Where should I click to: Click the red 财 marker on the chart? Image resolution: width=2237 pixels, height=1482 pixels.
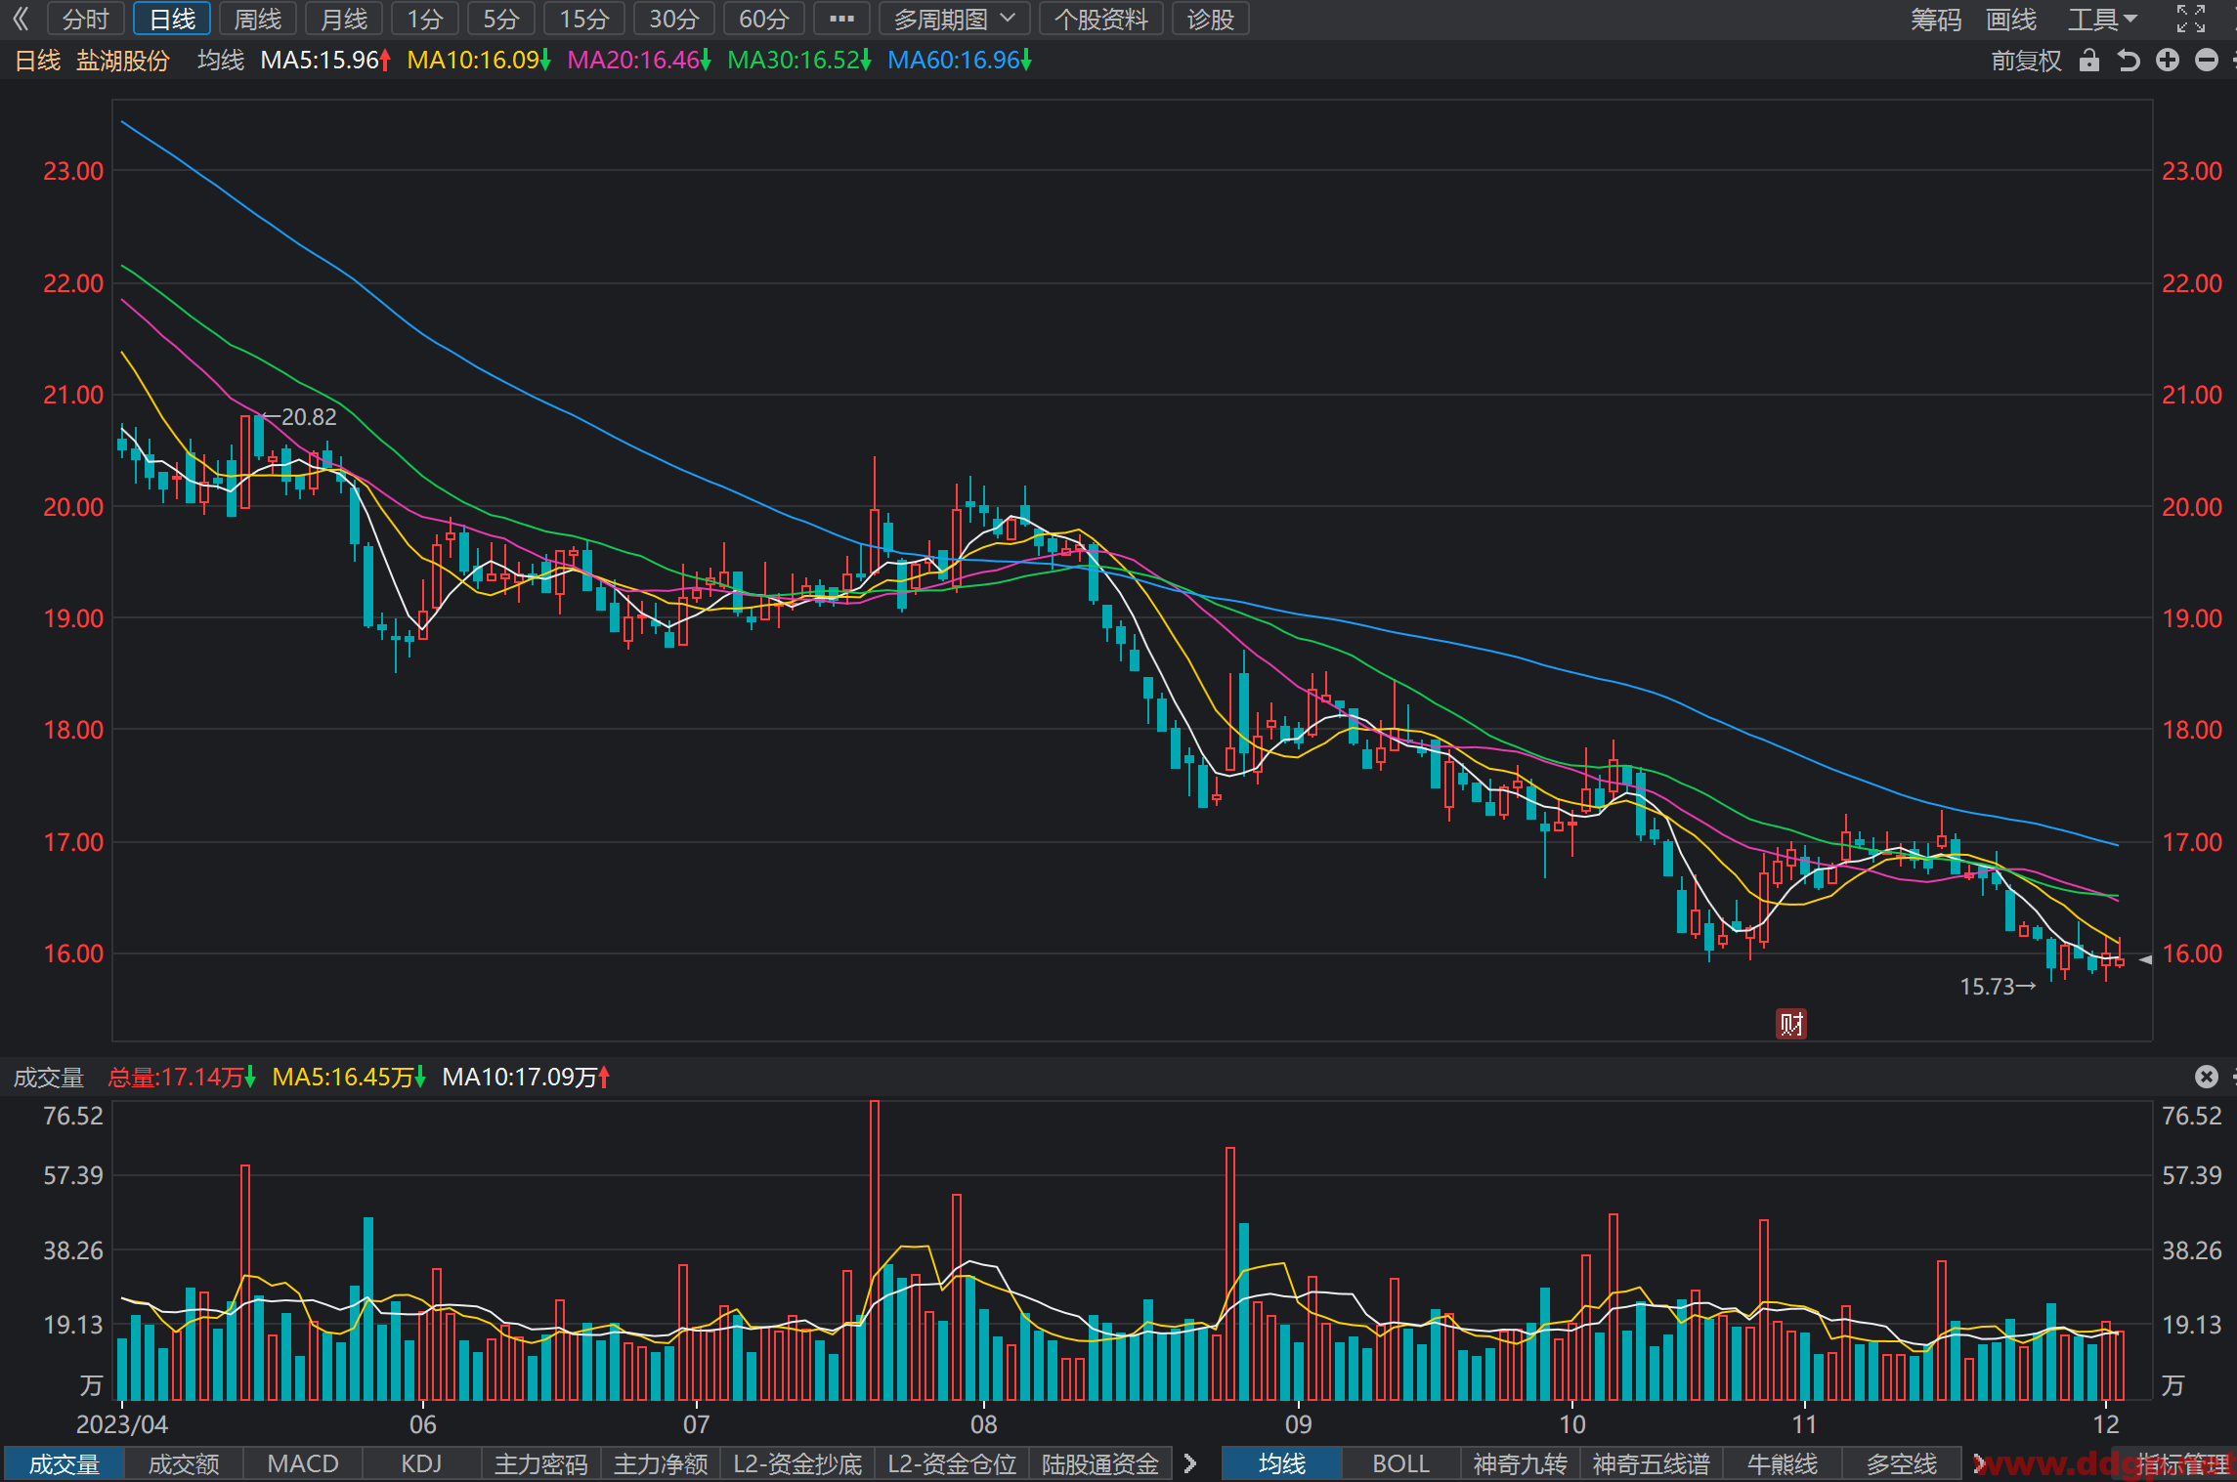[1790, 1024]
